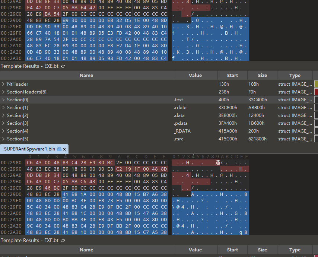The width and height of the screenshot is (318, 257).
Task: Click the 1B600h size cell
Action: (256, 123)
